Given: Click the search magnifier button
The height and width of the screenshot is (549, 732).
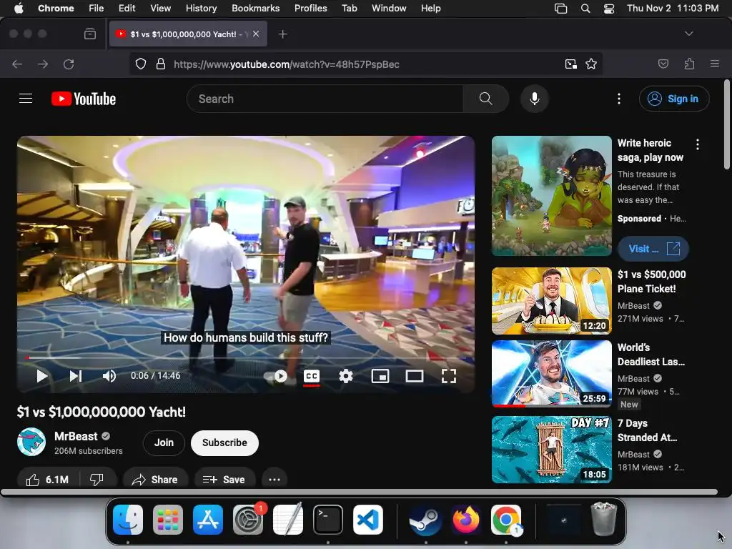Looking at the screenshot, I should click(485, 99).
